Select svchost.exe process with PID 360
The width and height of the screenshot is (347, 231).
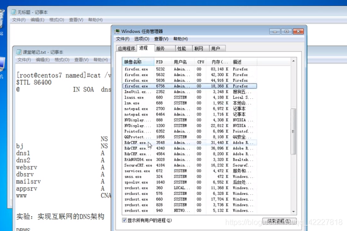click(190, 188)
